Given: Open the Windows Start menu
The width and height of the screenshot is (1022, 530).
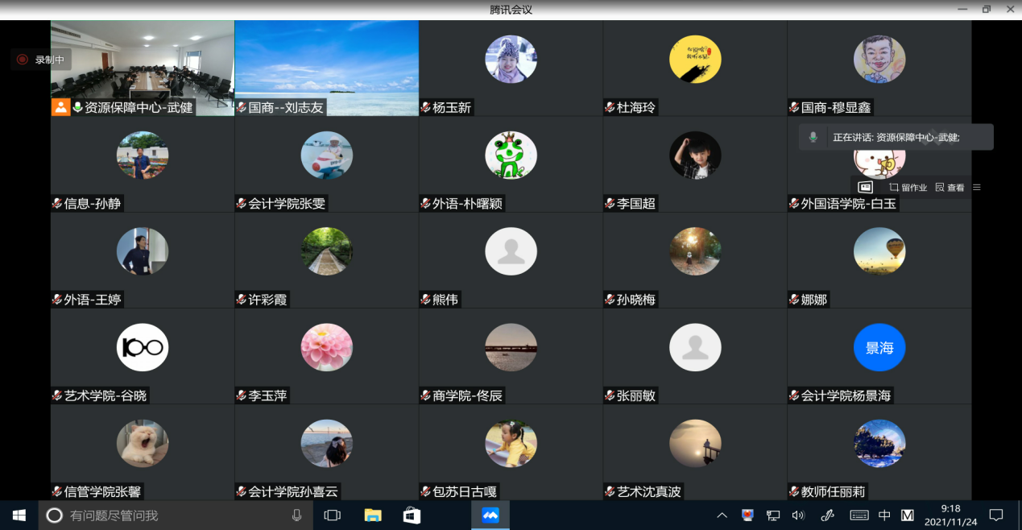Looking at the screenshot, I should tap(19, 516).
